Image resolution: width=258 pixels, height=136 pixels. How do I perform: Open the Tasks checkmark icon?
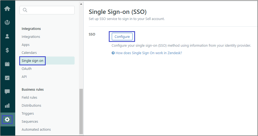click(7, 78)
